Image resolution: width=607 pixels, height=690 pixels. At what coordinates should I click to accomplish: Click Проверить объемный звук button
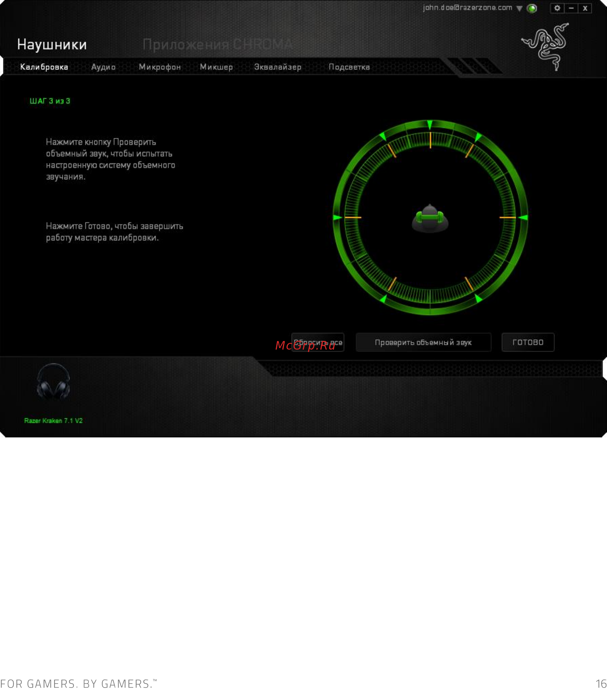423,342
